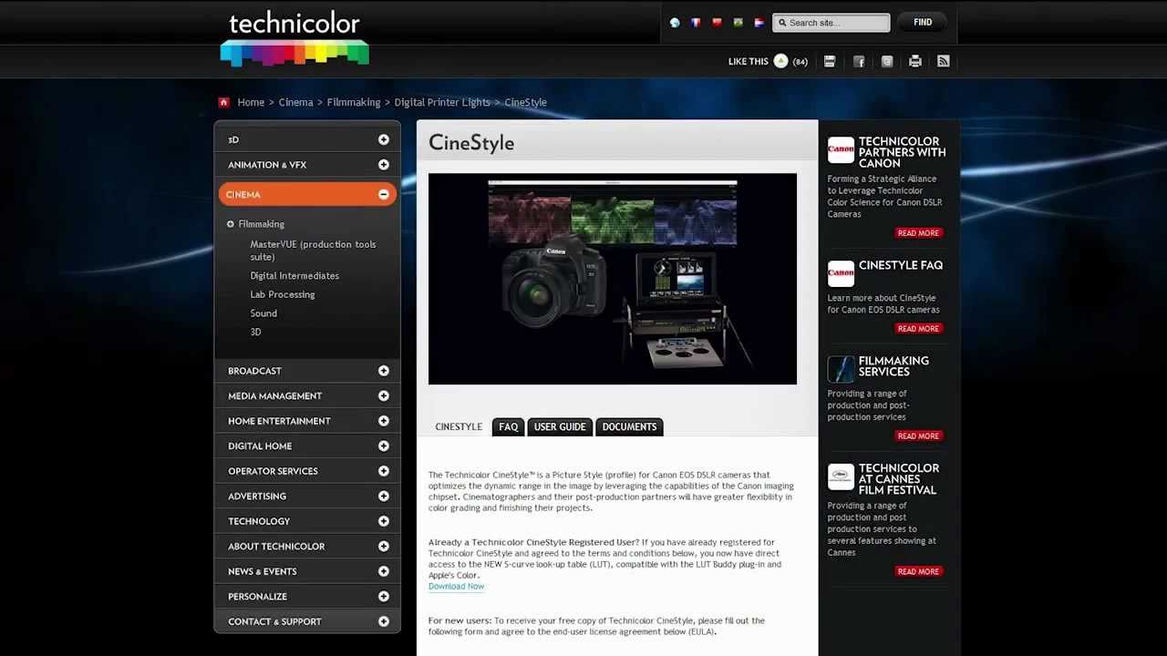Click the Technicolor Partners with Canon heading
Viewport: 1167px width, 656px height.
[902, 152]
